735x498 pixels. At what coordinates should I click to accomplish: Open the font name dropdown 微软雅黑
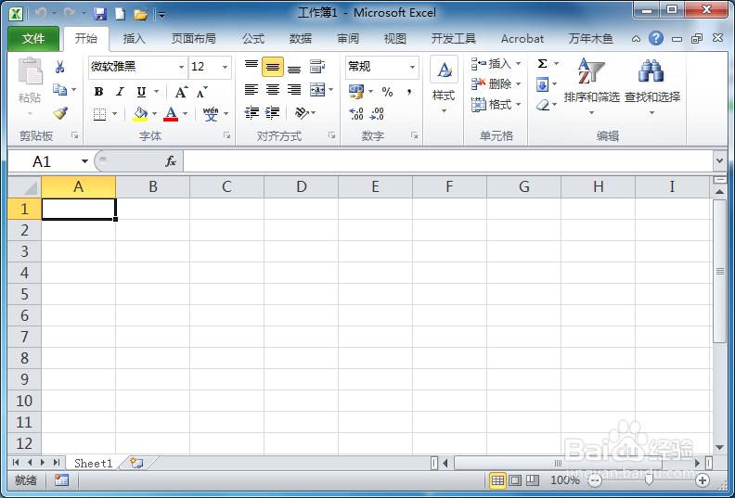pyautogui.click(x=181, y=67)
